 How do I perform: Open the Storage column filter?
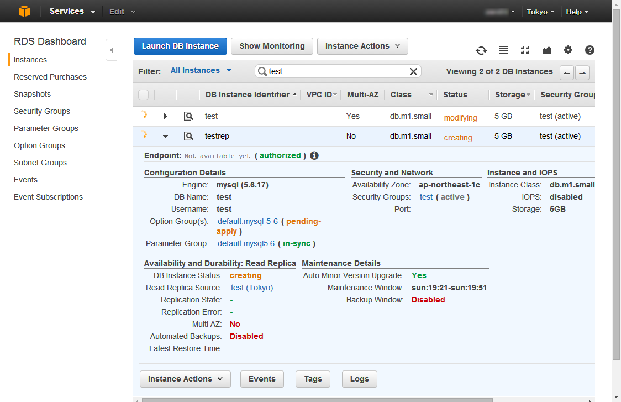coord(528,95)
